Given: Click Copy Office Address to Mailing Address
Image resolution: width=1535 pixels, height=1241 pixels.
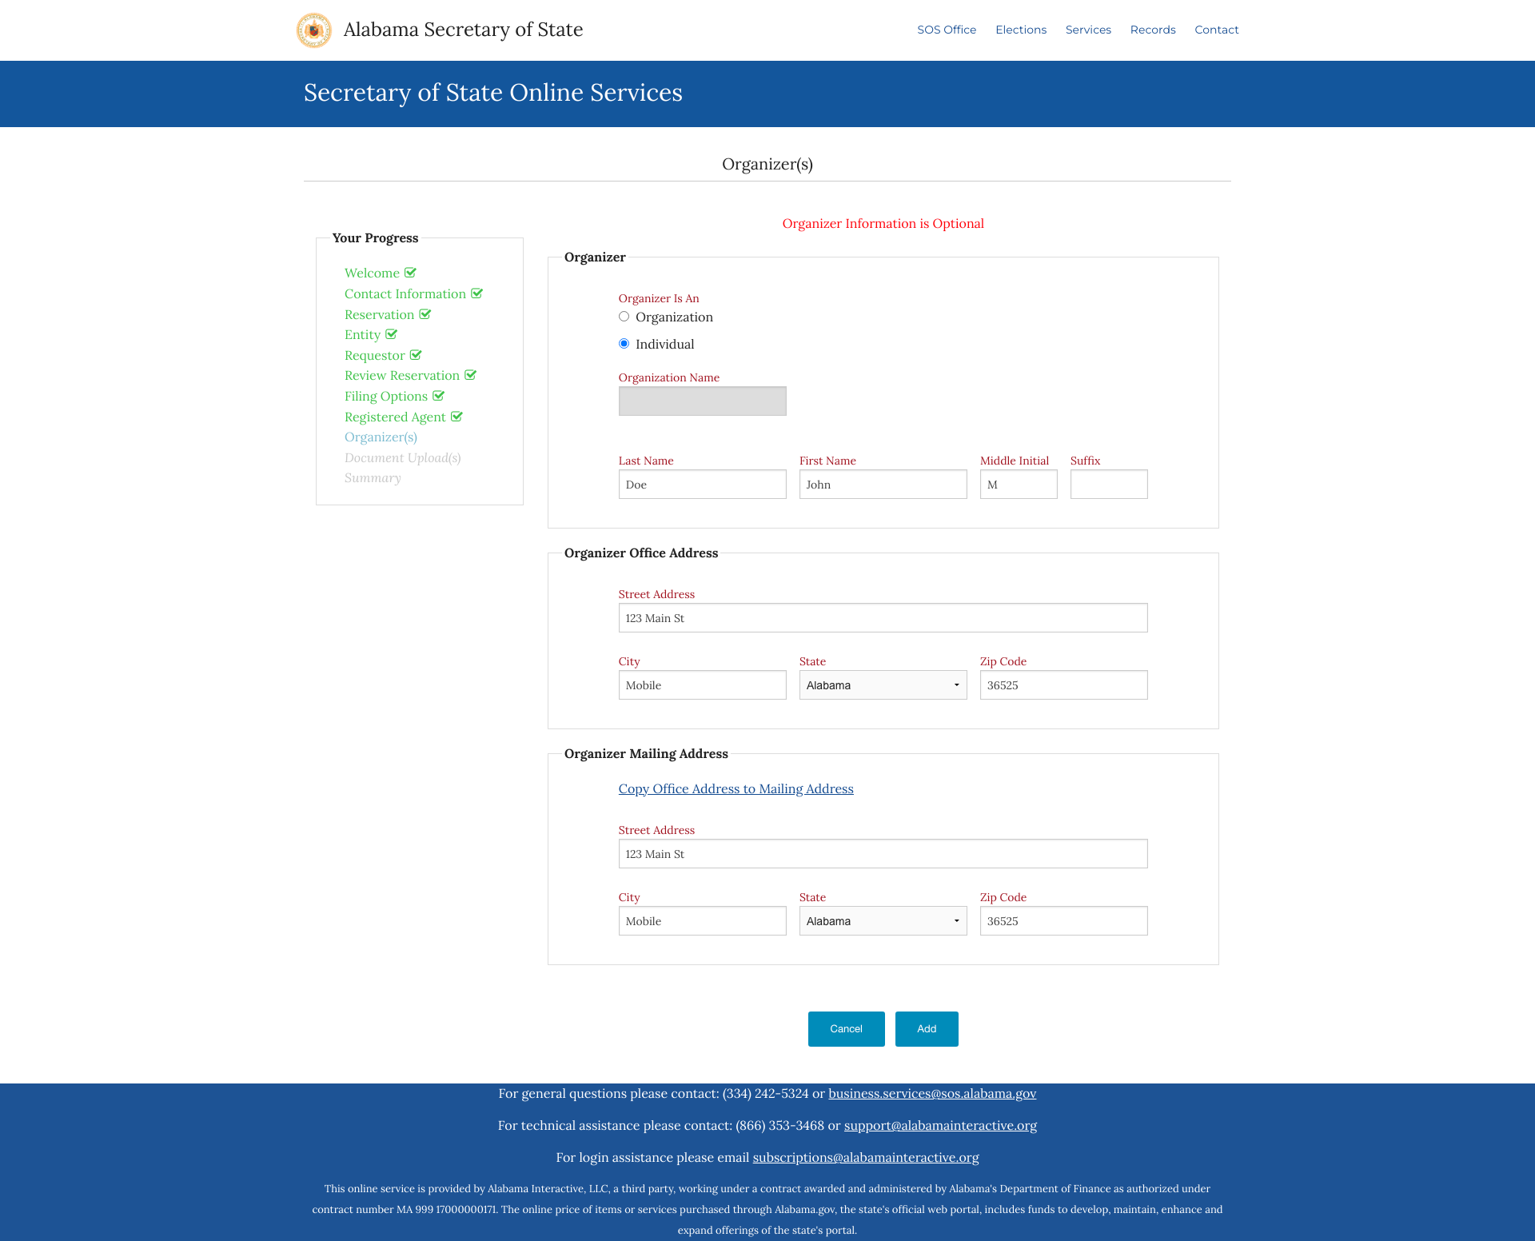Looking at the screenshot, I should (736, 788).
